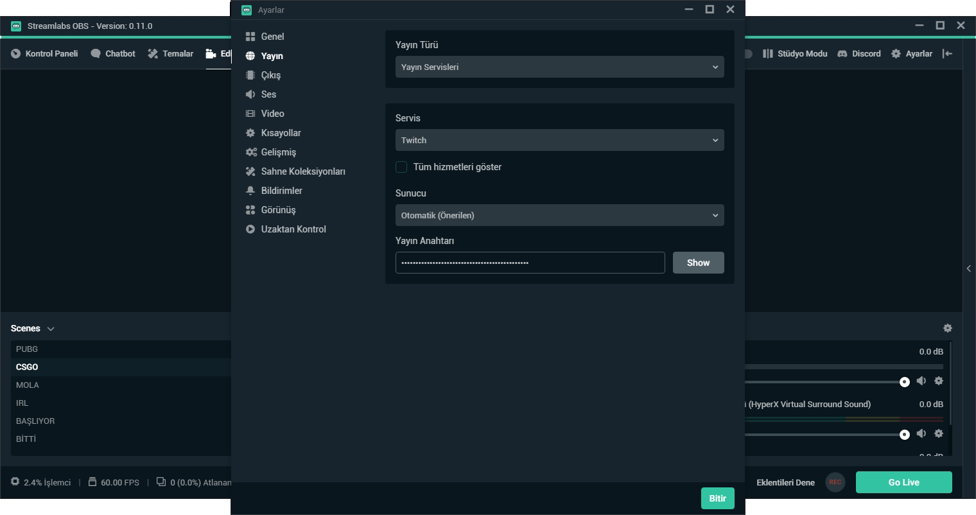Open Chatbot tab in main window
The image size is (976, 515).
click(x=113, y=54)
